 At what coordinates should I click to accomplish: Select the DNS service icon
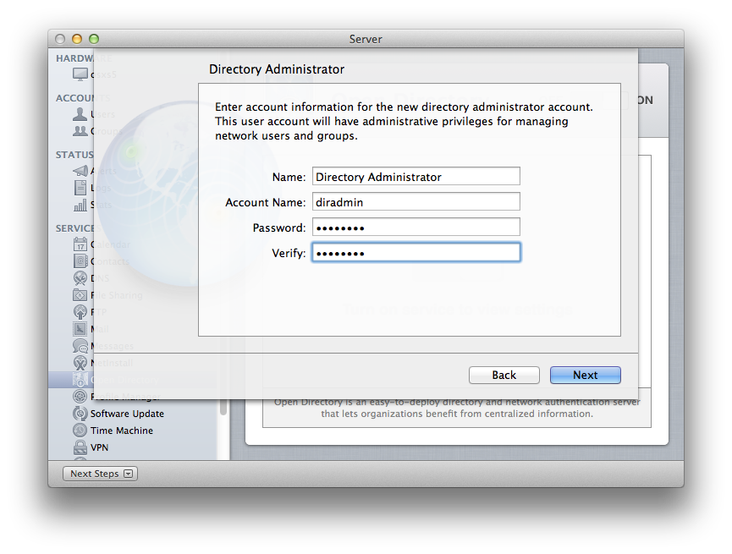coord(80,278)
